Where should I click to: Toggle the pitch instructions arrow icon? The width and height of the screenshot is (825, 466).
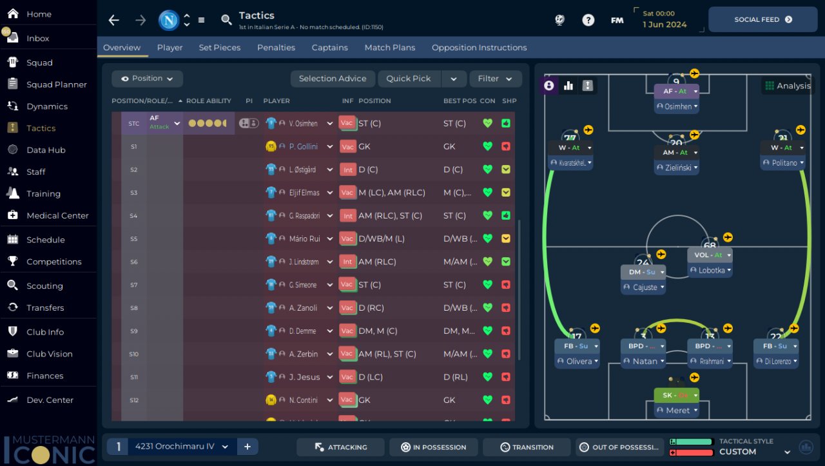[588, 86]
